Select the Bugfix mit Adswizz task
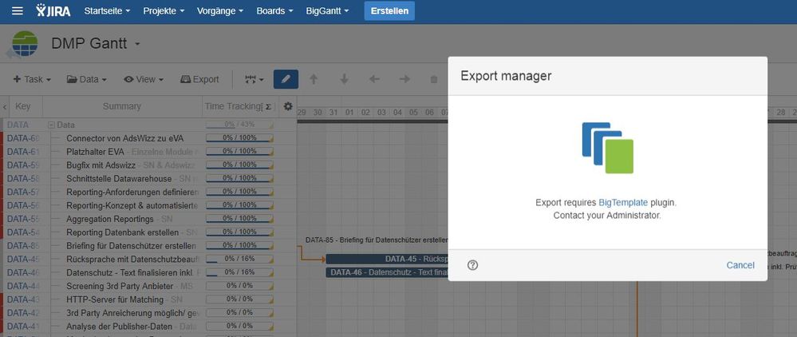 101,165
